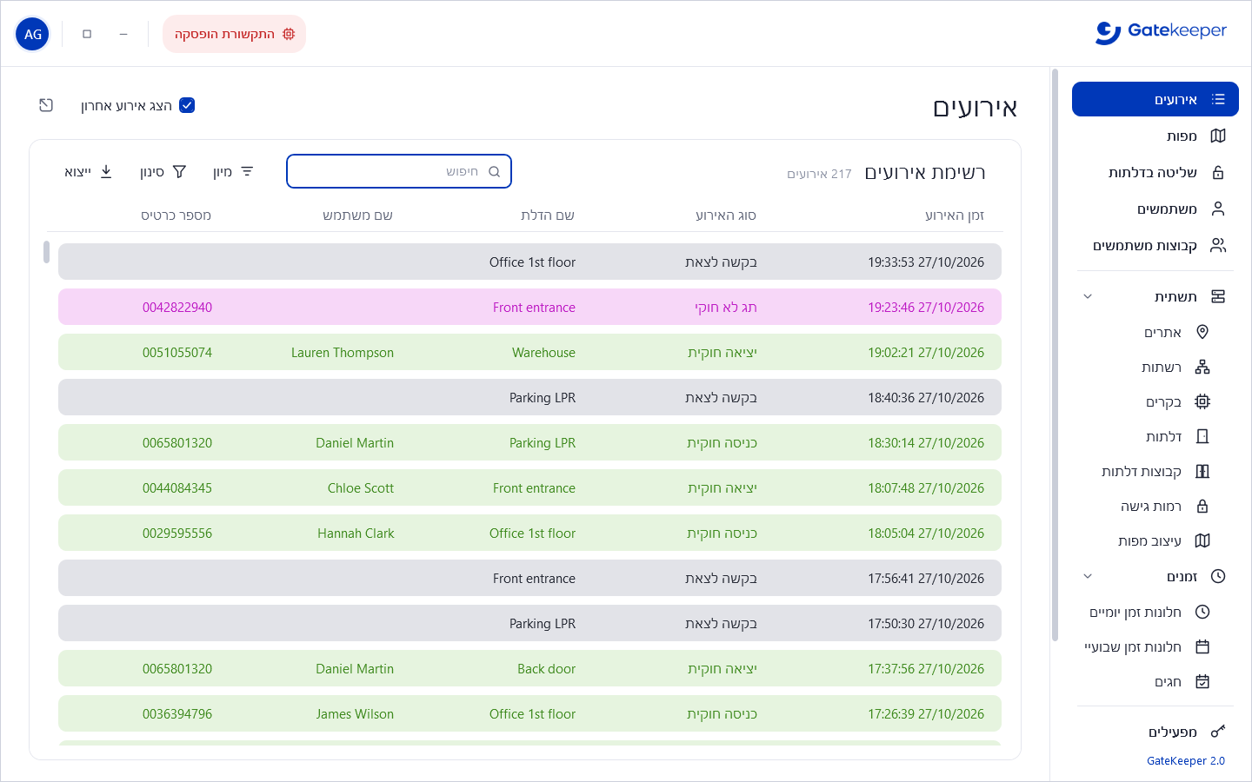Image resolution: width=1252 pixels, height=782 pixels.
Task: Click the sidebar vertical scrollbar
Action: (x=1056, y=355)
